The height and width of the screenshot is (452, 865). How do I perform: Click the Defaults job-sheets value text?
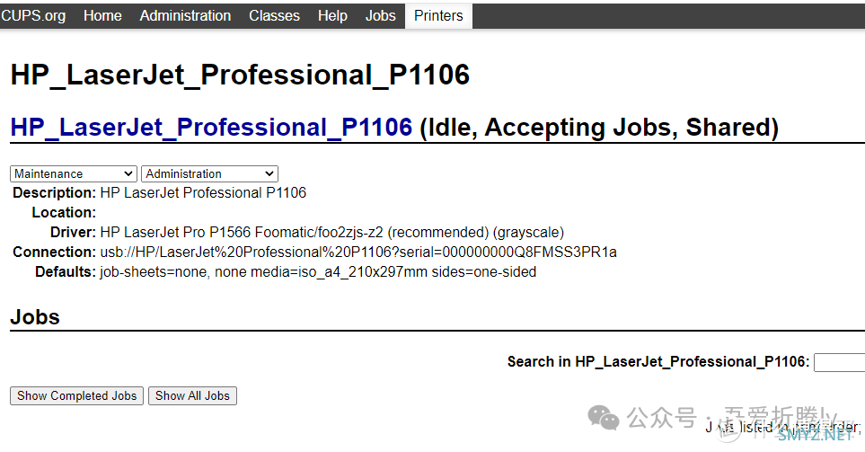[318, 272]
